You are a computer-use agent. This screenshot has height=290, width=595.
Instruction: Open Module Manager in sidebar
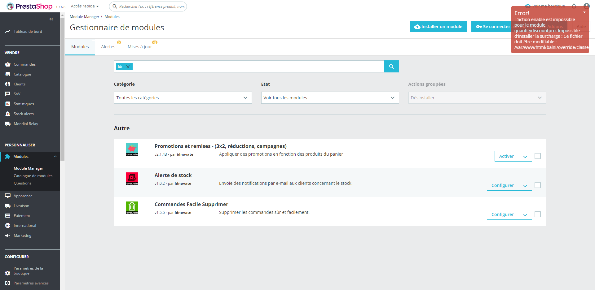(x=29, y=168)
